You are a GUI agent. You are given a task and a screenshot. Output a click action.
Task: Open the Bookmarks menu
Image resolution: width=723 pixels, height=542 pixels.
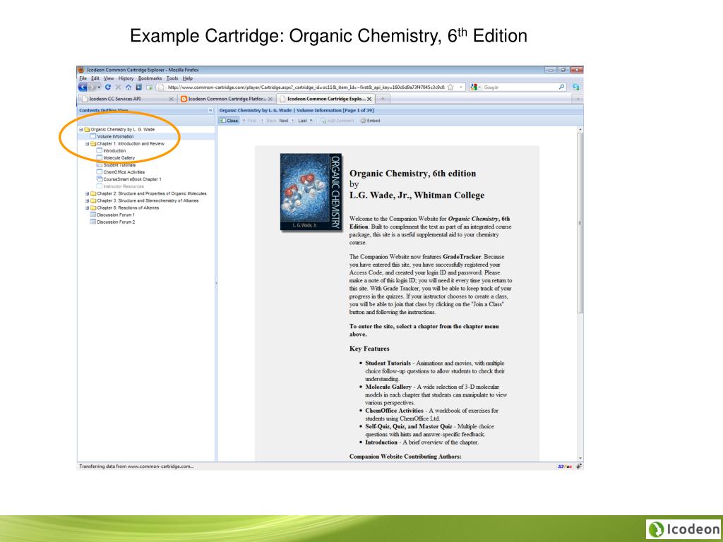click(x=150, y=78)
